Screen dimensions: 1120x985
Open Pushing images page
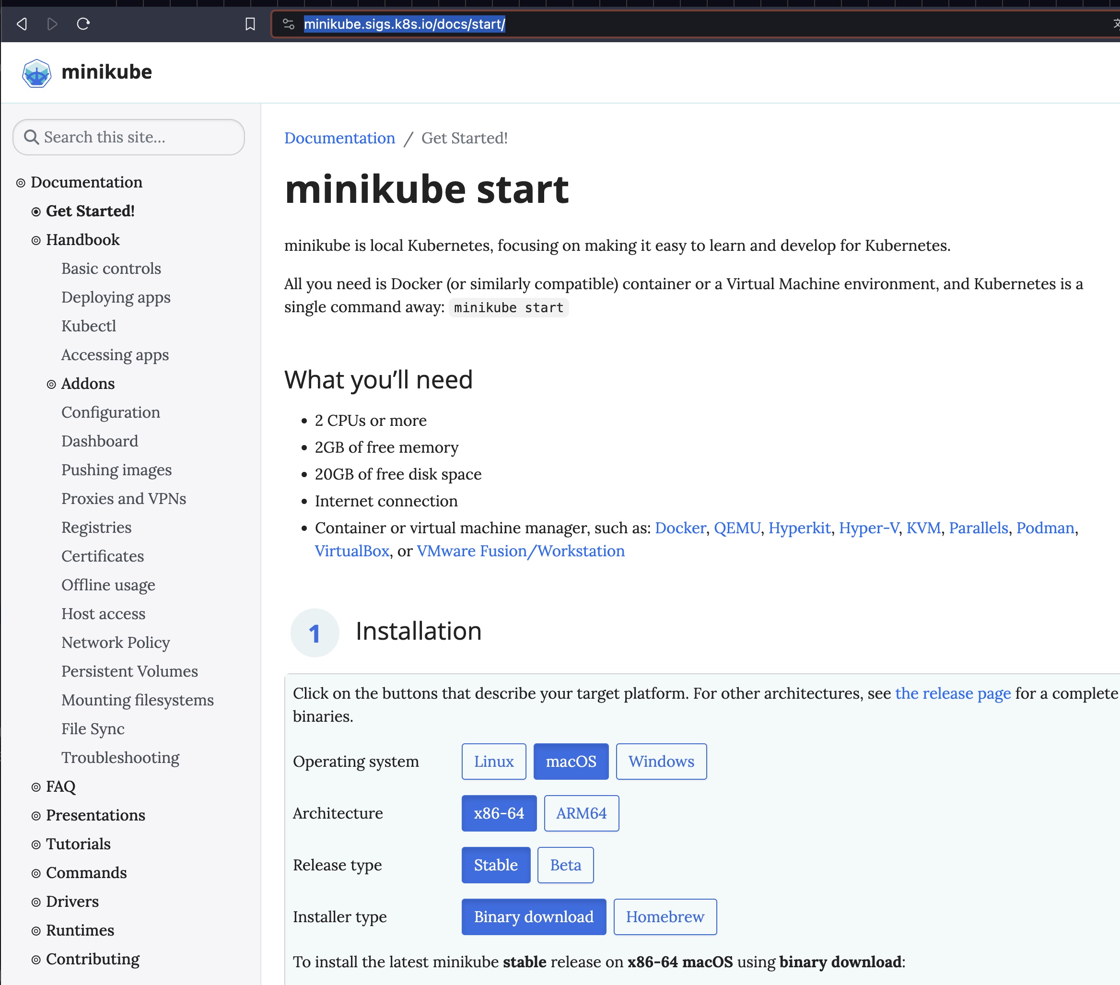click(x=117, y=470)
